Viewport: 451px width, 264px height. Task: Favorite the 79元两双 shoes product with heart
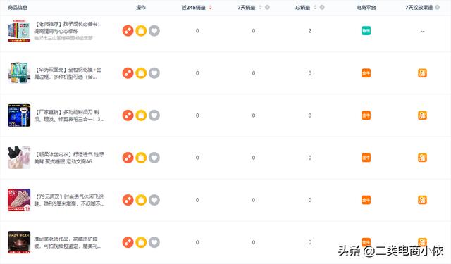[x=154, y=200]
